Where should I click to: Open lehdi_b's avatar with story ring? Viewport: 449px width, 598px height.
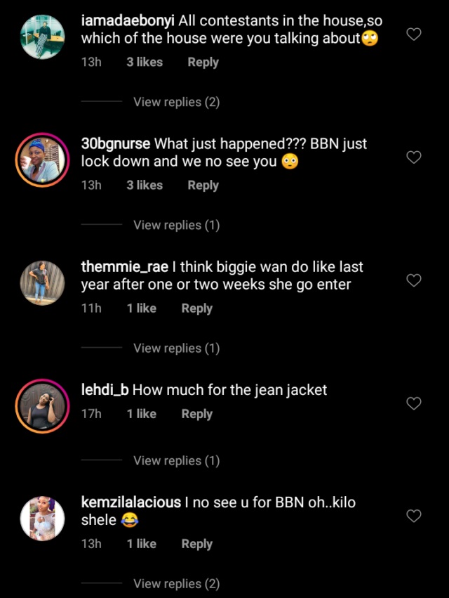tap(41, 405)
